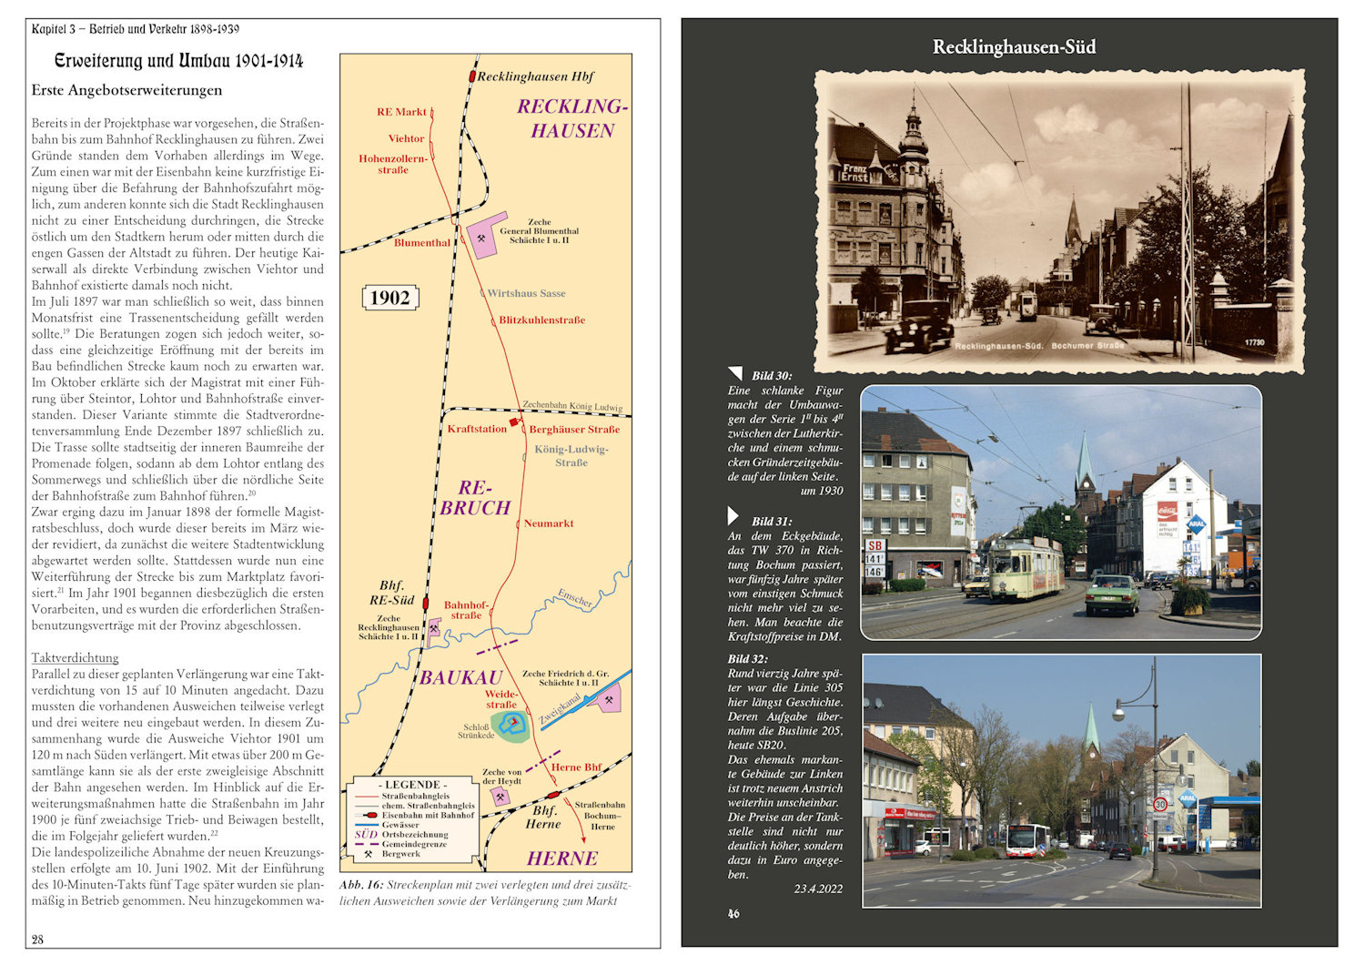Viewport: 1365px width, 965px height.
Task: Click the BAUKAU district name
Action: (x=460, y=677)
